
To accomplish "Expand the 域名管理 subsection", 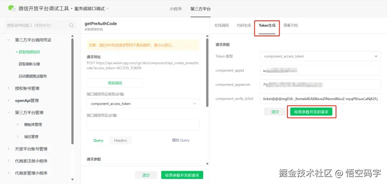I will 18,137.
